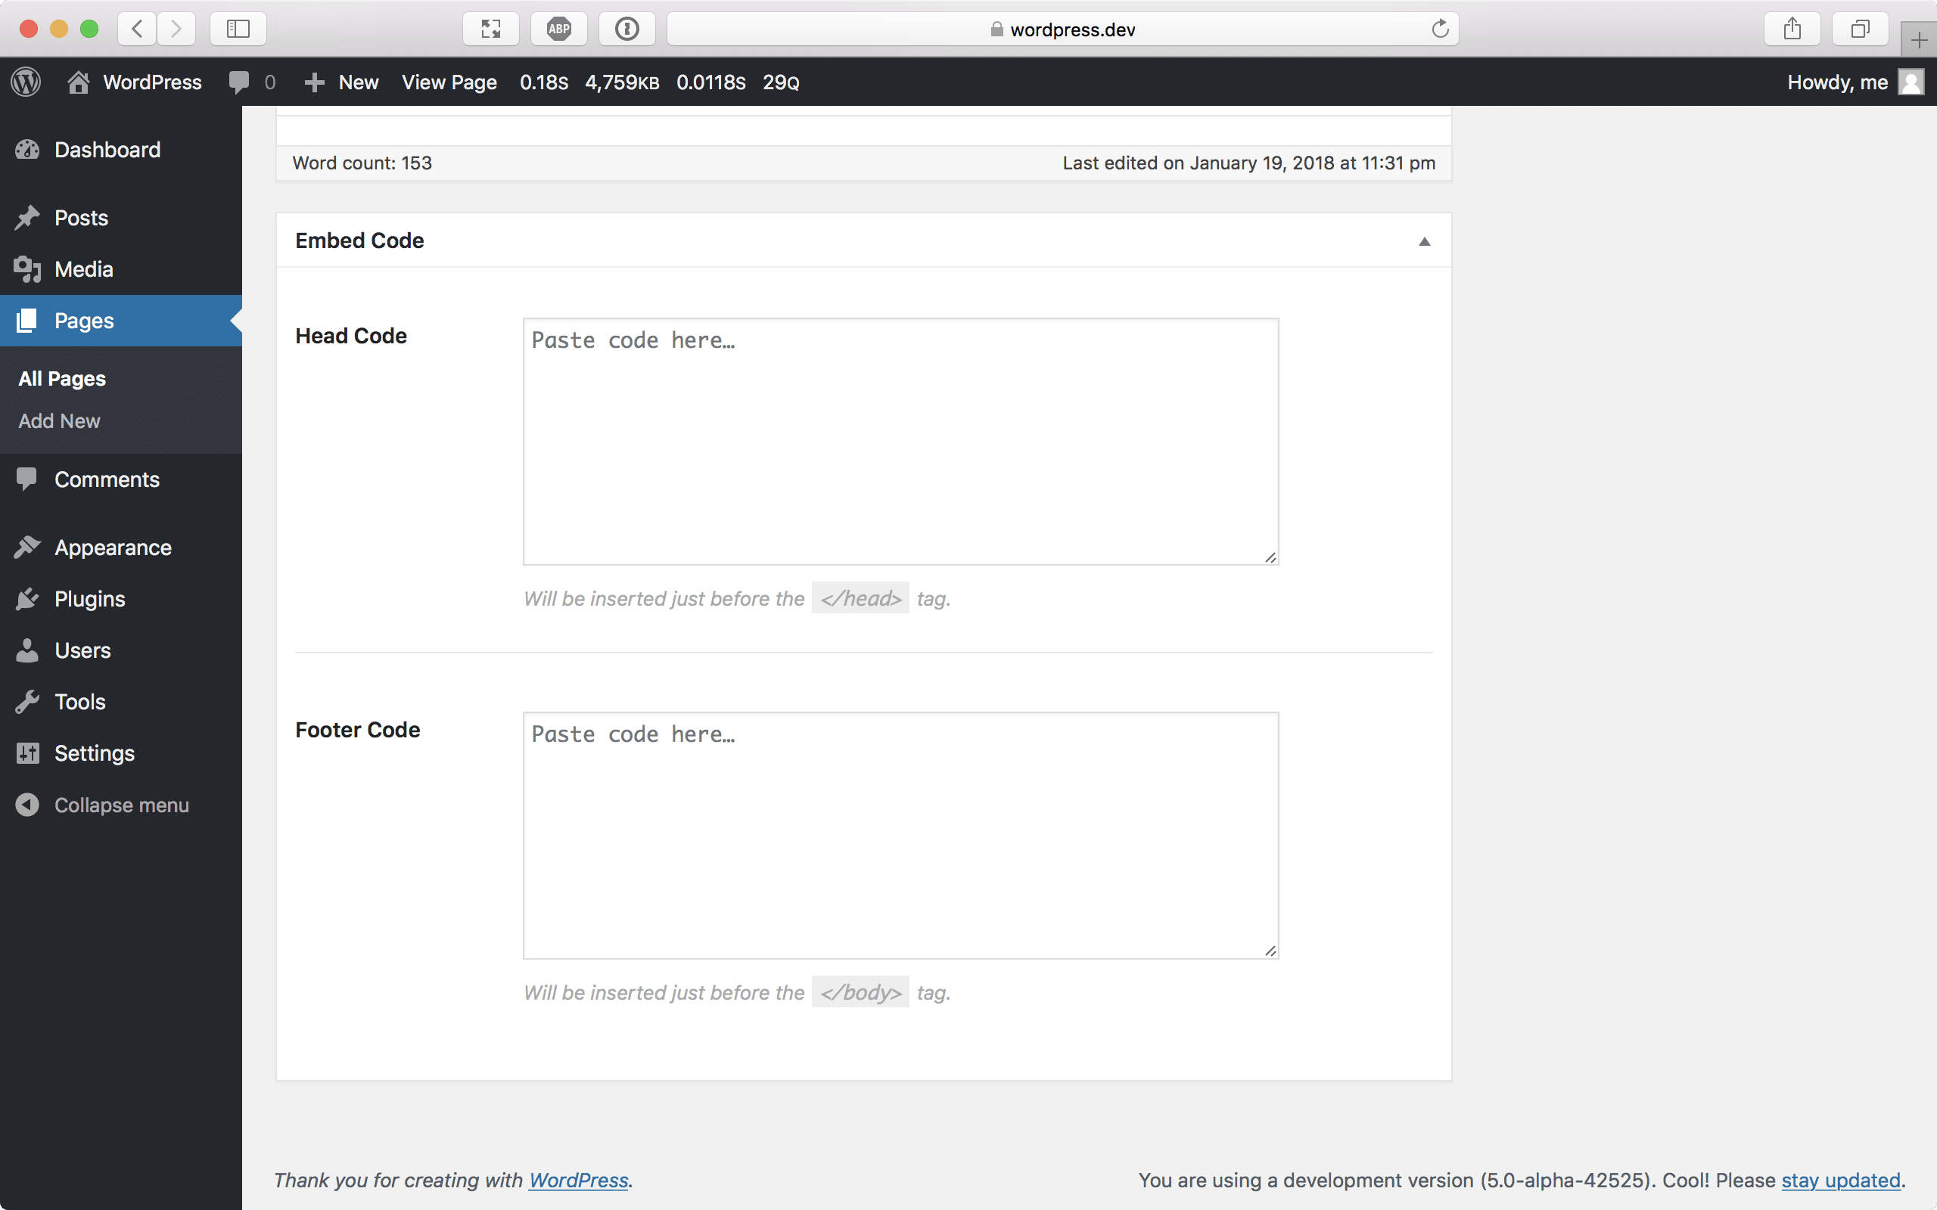Click Add New under Pages section
Viewport: 1937px width, 1210px height.
coord(58,420)
